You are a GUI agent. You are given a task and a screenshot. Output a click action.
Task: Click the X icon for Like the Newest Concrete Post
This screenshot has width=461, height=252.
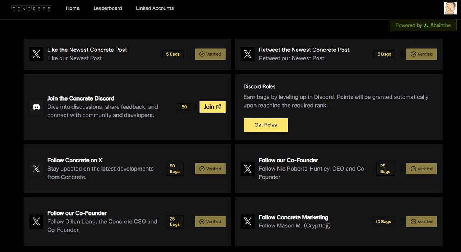tap(36, 54)
